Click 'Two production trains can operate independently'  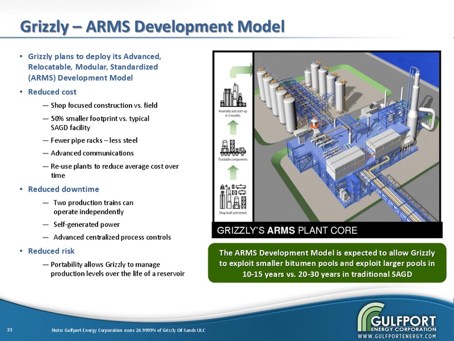[93, 207]
